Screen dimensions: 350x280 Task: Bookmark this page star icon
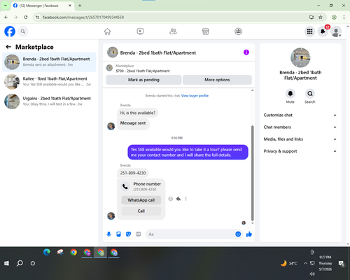[x=321, y=17]
